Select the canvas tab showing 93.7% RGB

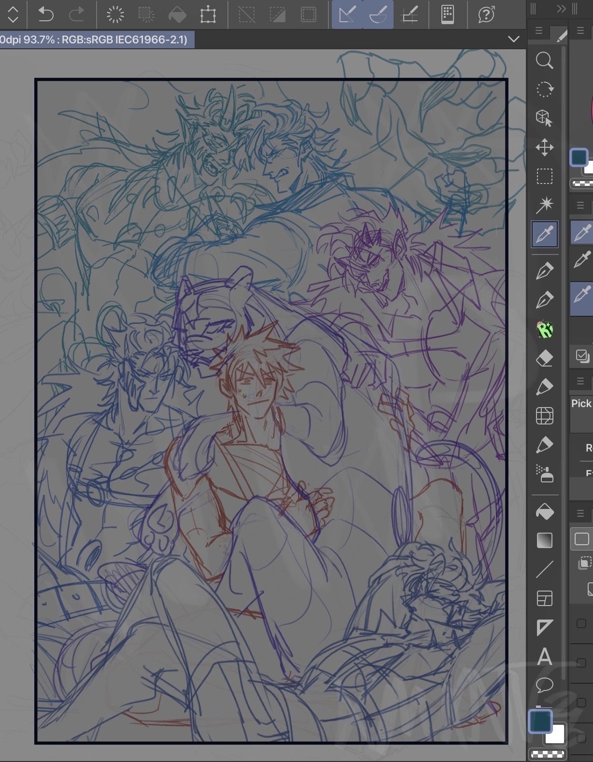pyautogui.click(x=97, y=40)
